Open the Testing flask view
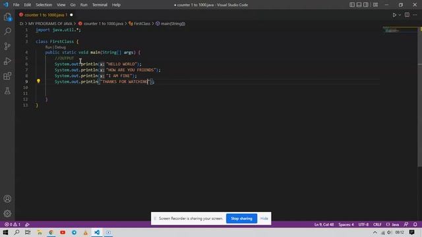The image size is (422, 237). [7, 91]
